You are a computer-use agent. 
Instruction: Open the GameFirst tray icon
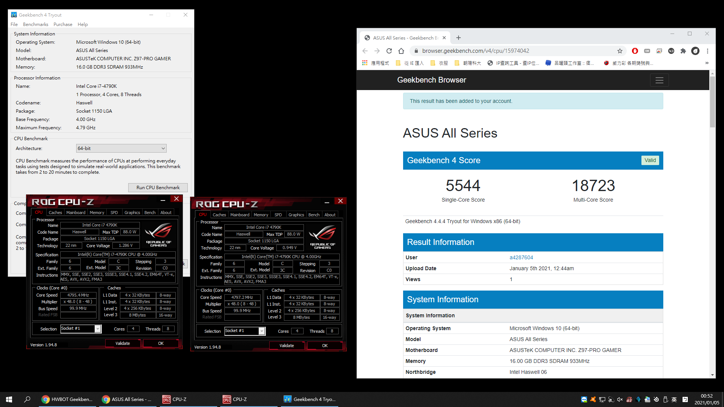[x=629, y=399]
